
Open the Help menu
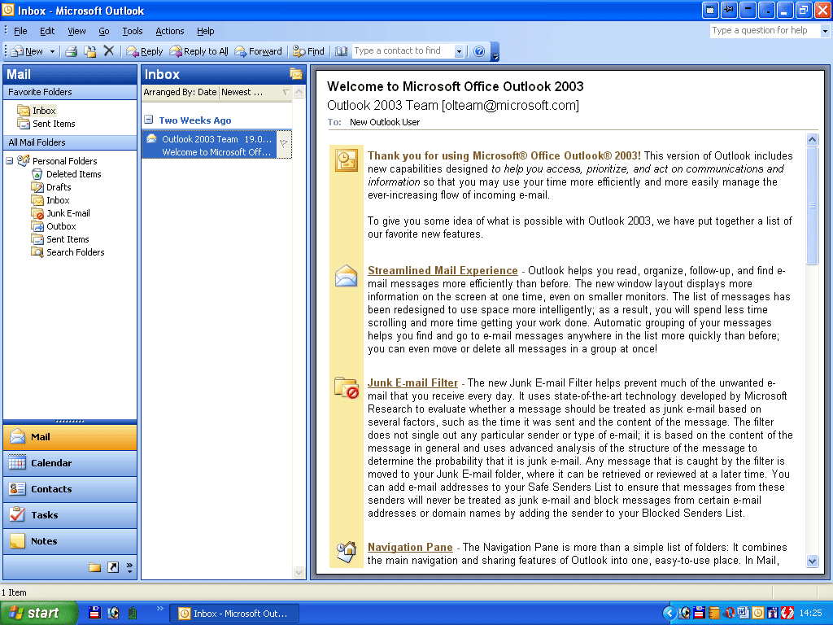click(206, 31)
